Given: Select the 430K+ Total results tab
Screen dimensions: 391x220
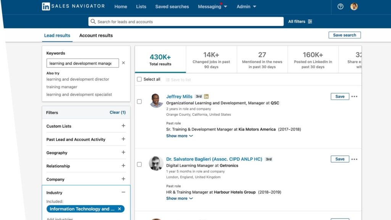Looking at the screenshot, I should 160,59.
